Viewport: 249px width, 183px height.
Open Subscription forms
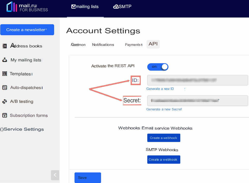coord(29,115)
